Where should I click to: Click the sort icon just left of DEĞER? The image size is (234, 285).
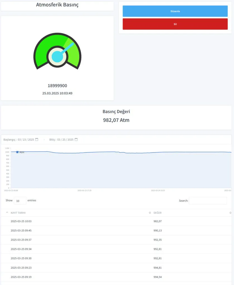click(x=150, y=213)
